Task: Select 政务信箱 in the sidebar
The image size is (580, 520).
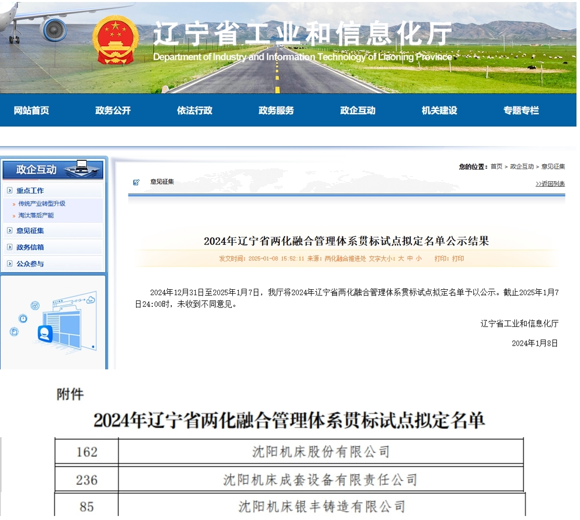Action: click(x=30, y=247)
